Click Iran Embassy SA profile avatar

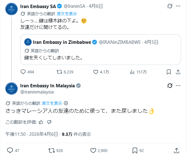(12, 9)
